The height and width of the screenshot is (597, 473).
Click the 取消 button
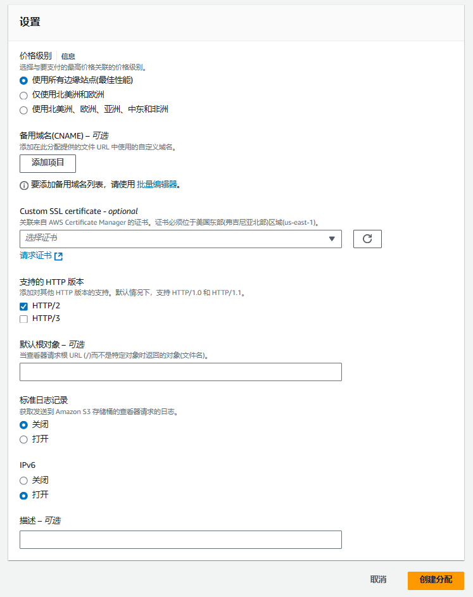pyautogui.click(x=378, y=580)
